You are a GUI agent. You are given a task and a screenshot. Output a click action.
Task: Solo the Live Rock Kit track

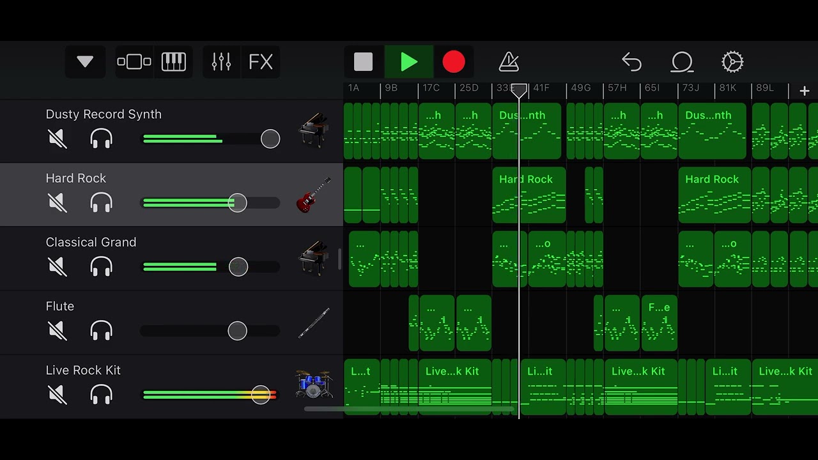tap(102, 394)
